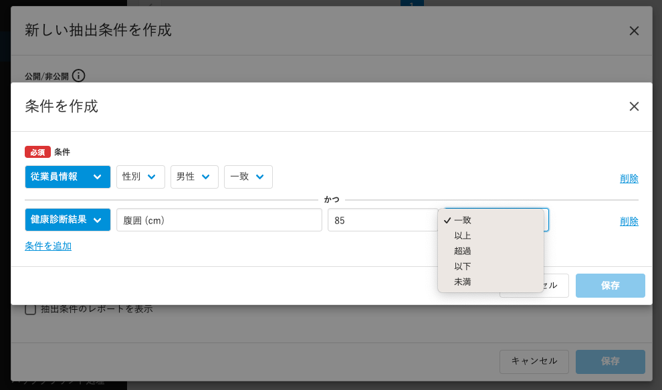Pick 以下 in the operator list
662x390 pixels.
click(463, 266)
